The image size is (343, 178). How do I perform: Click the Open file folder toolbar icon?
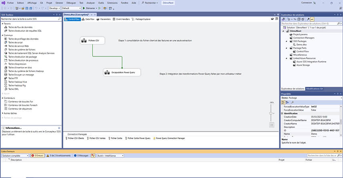click(x=23, y=8)
